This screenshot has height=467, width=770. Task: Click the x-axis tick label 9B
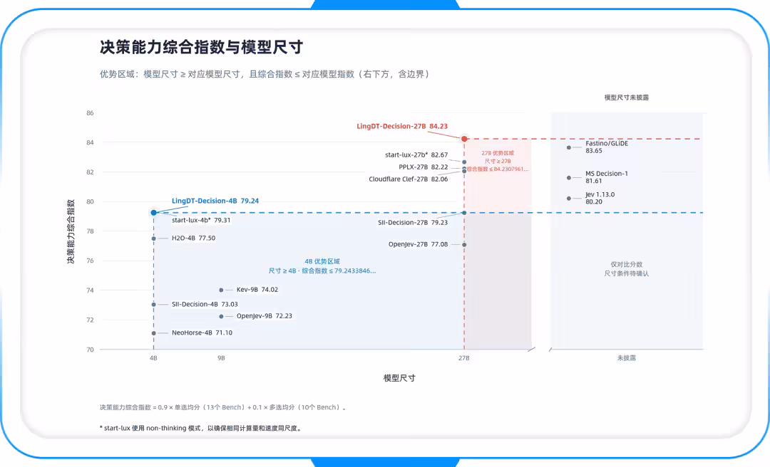222,358
